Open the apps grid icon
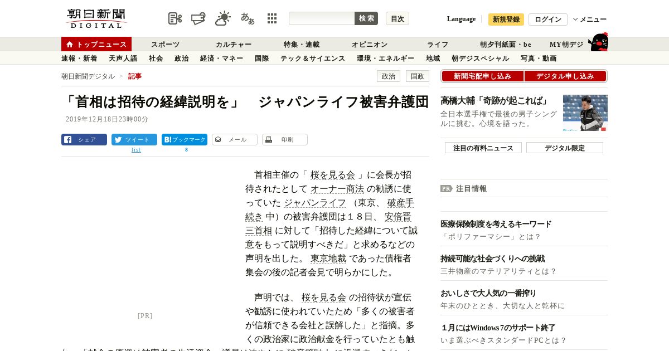669x351 pixels. 272,18
